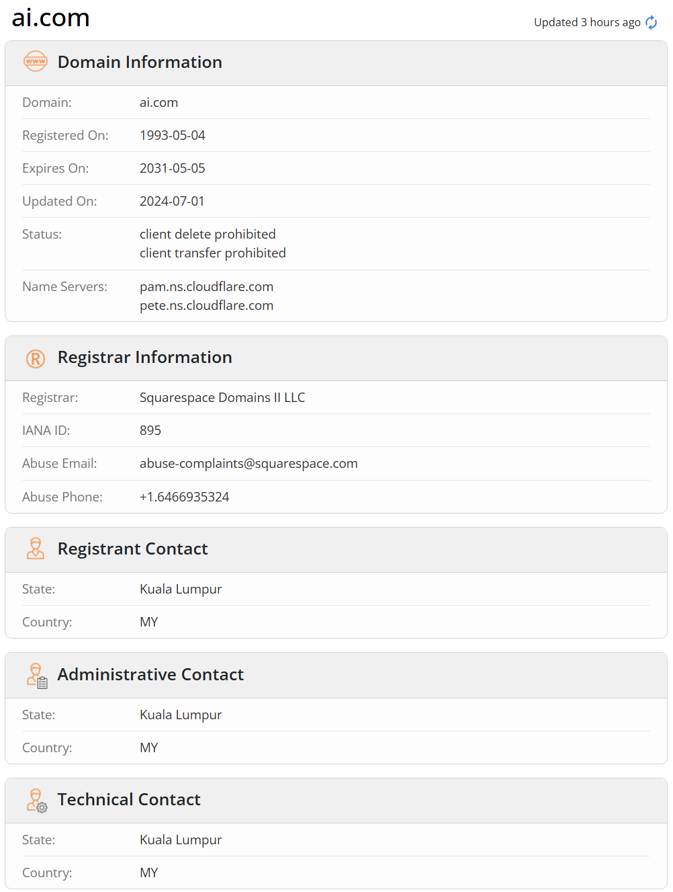Select the abuse-complaints@squarespace.com email address
This screenshot has height=892, width=673.
(249, 464)
